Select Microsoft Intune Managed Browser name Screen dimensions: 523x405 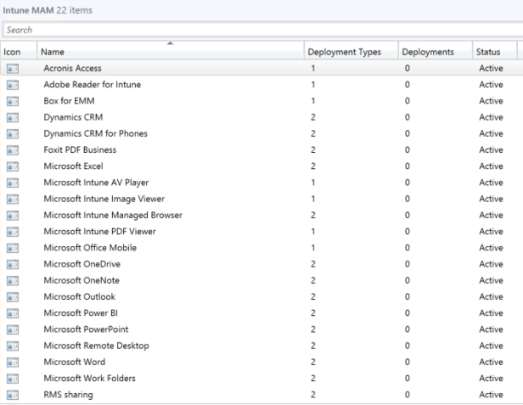point(113,215)
